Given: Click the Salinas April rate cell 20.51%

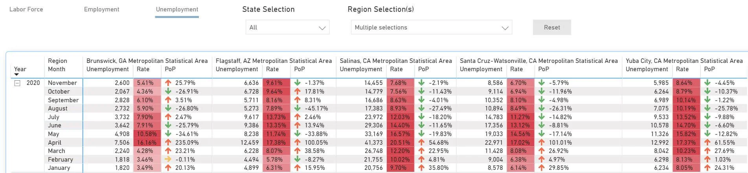Looking at the screenshot, I should click(400, 143).
